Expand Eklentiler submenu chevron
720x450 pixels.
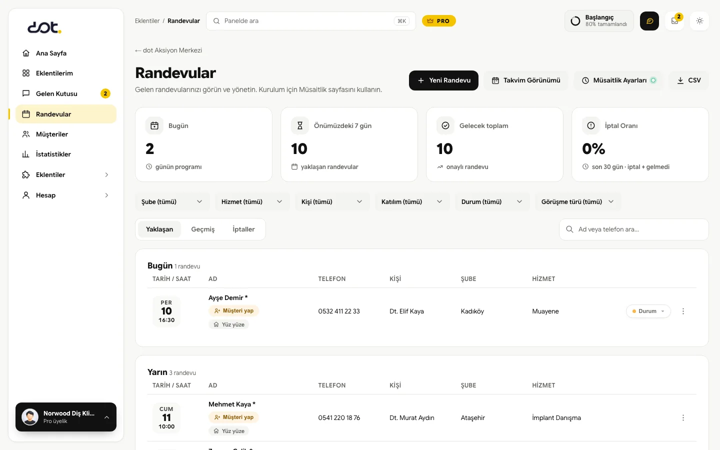(106, 174)
